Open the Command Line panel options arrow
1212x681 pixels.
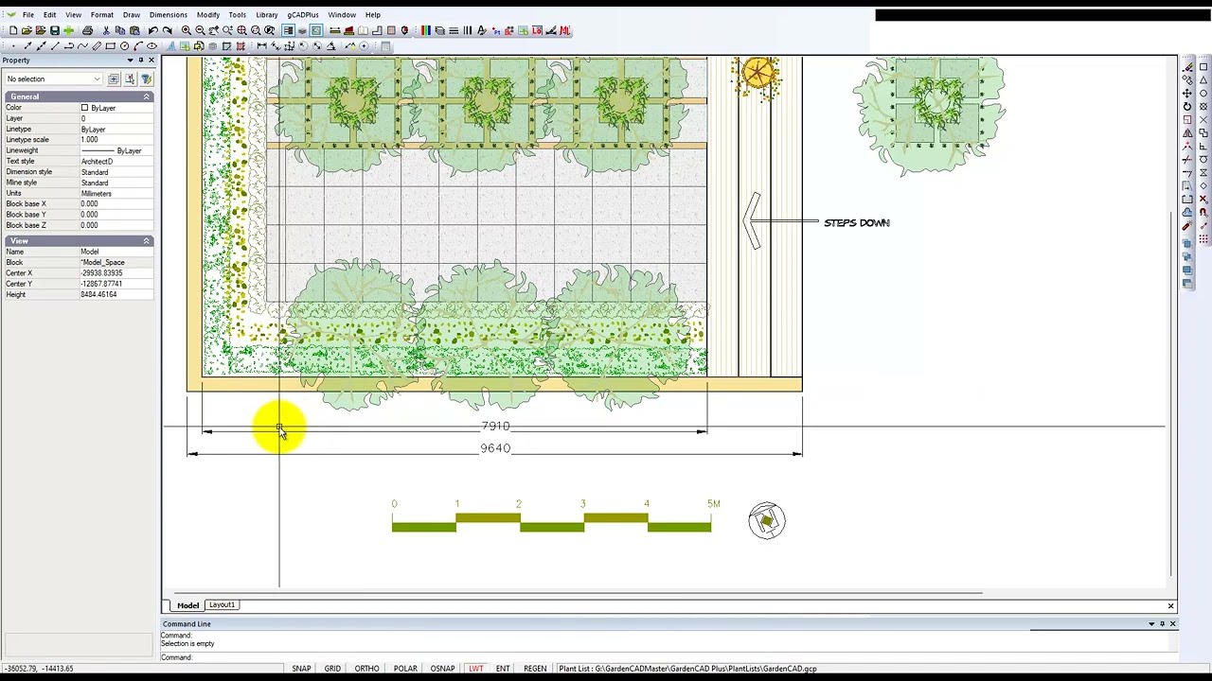[x=1151, y=624]
